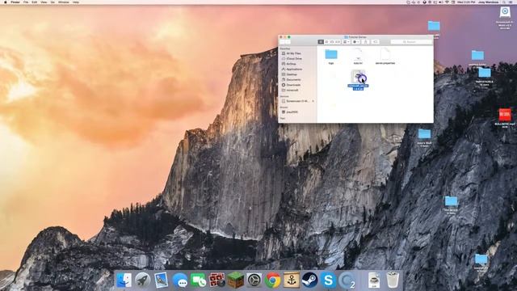The image size is (517, 291).
Task: Open the View menu
Action: [x=44, y=2]
